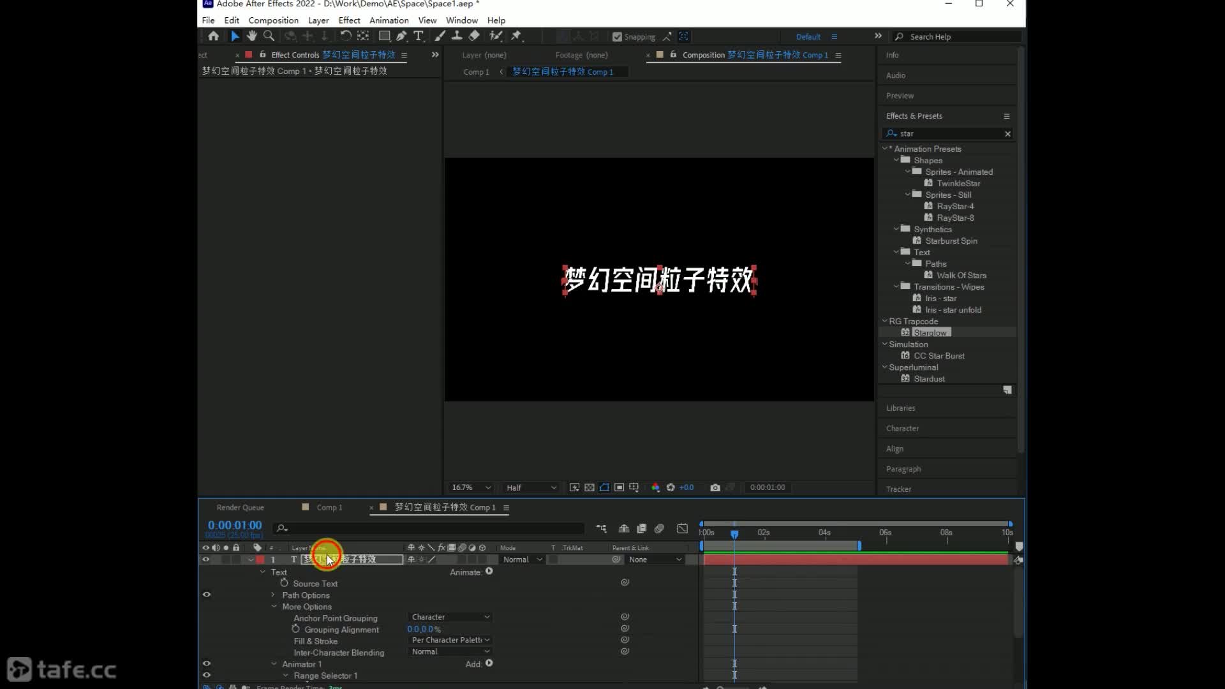This screenshot has width=1225, height=689.
Task: Open Fill & Stroke Per Character Palette dropdown
Action: click(x=450, y=640)
